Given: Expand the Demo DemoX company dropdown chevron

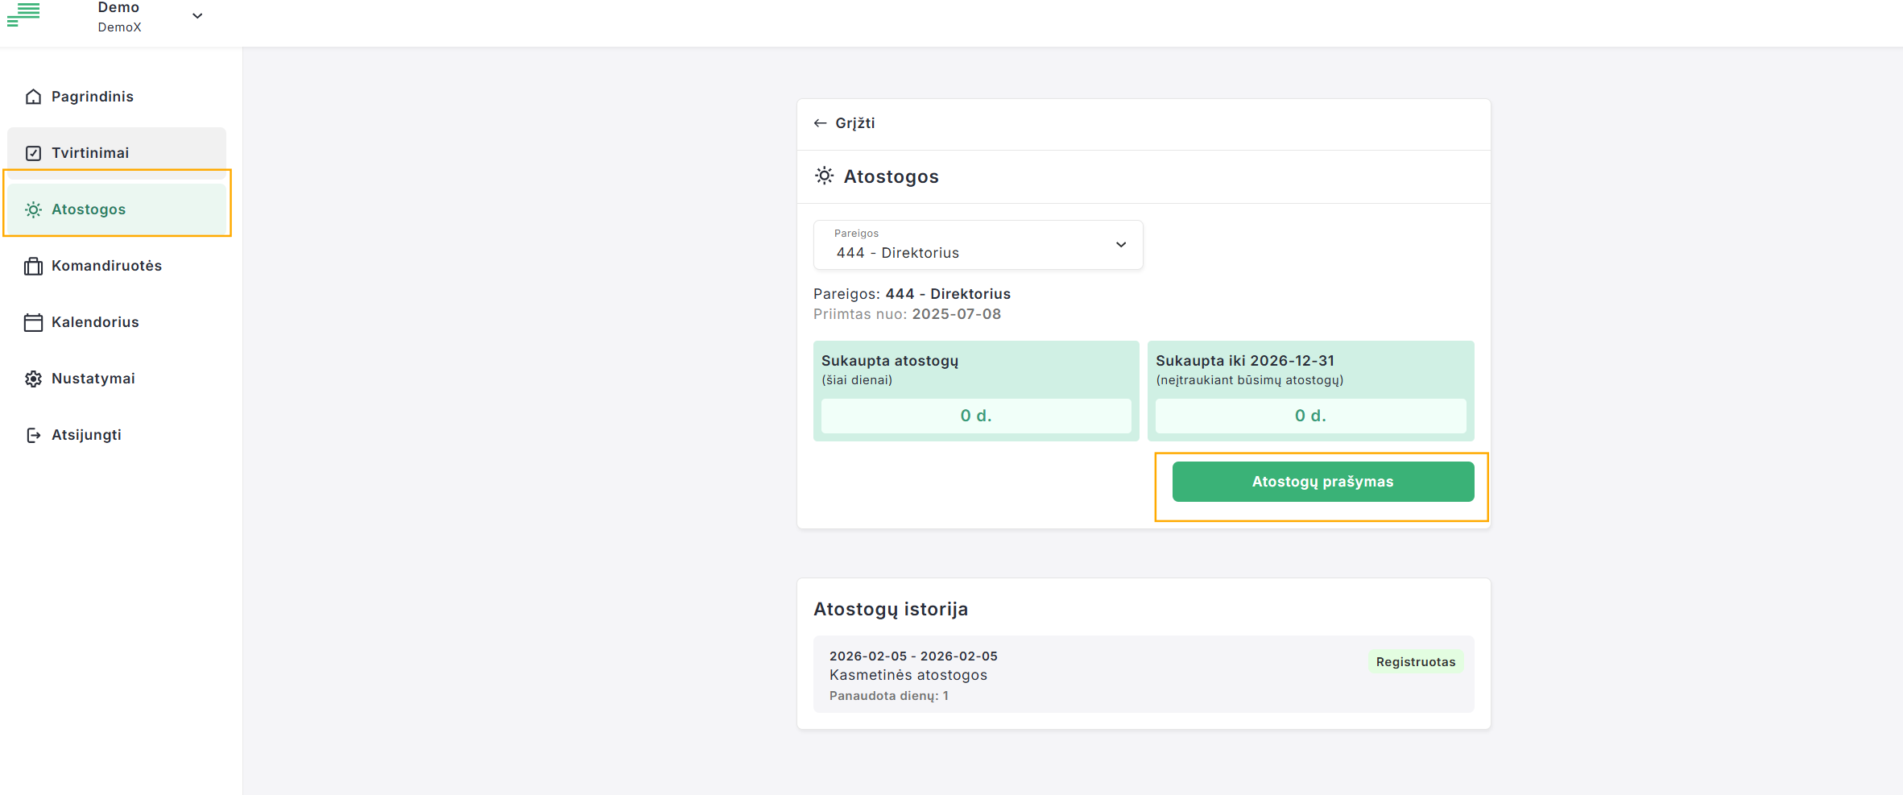Looking at the screenshot, I should coord(197,16).
